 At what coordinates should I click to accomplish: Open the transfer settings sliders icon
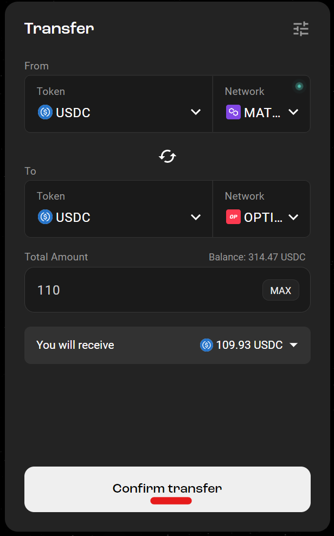pyautogui.click(x=300, y=29)
